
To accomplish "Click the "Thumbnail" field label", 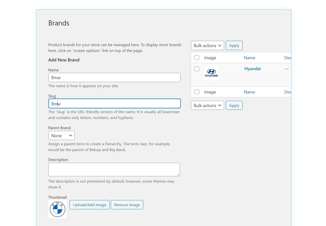I will [58, 197].
